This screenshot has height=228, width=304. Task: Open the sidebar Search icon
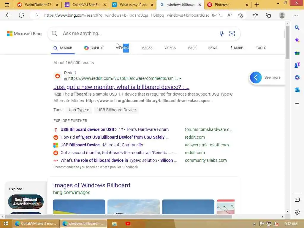click(x=297, y=28)
